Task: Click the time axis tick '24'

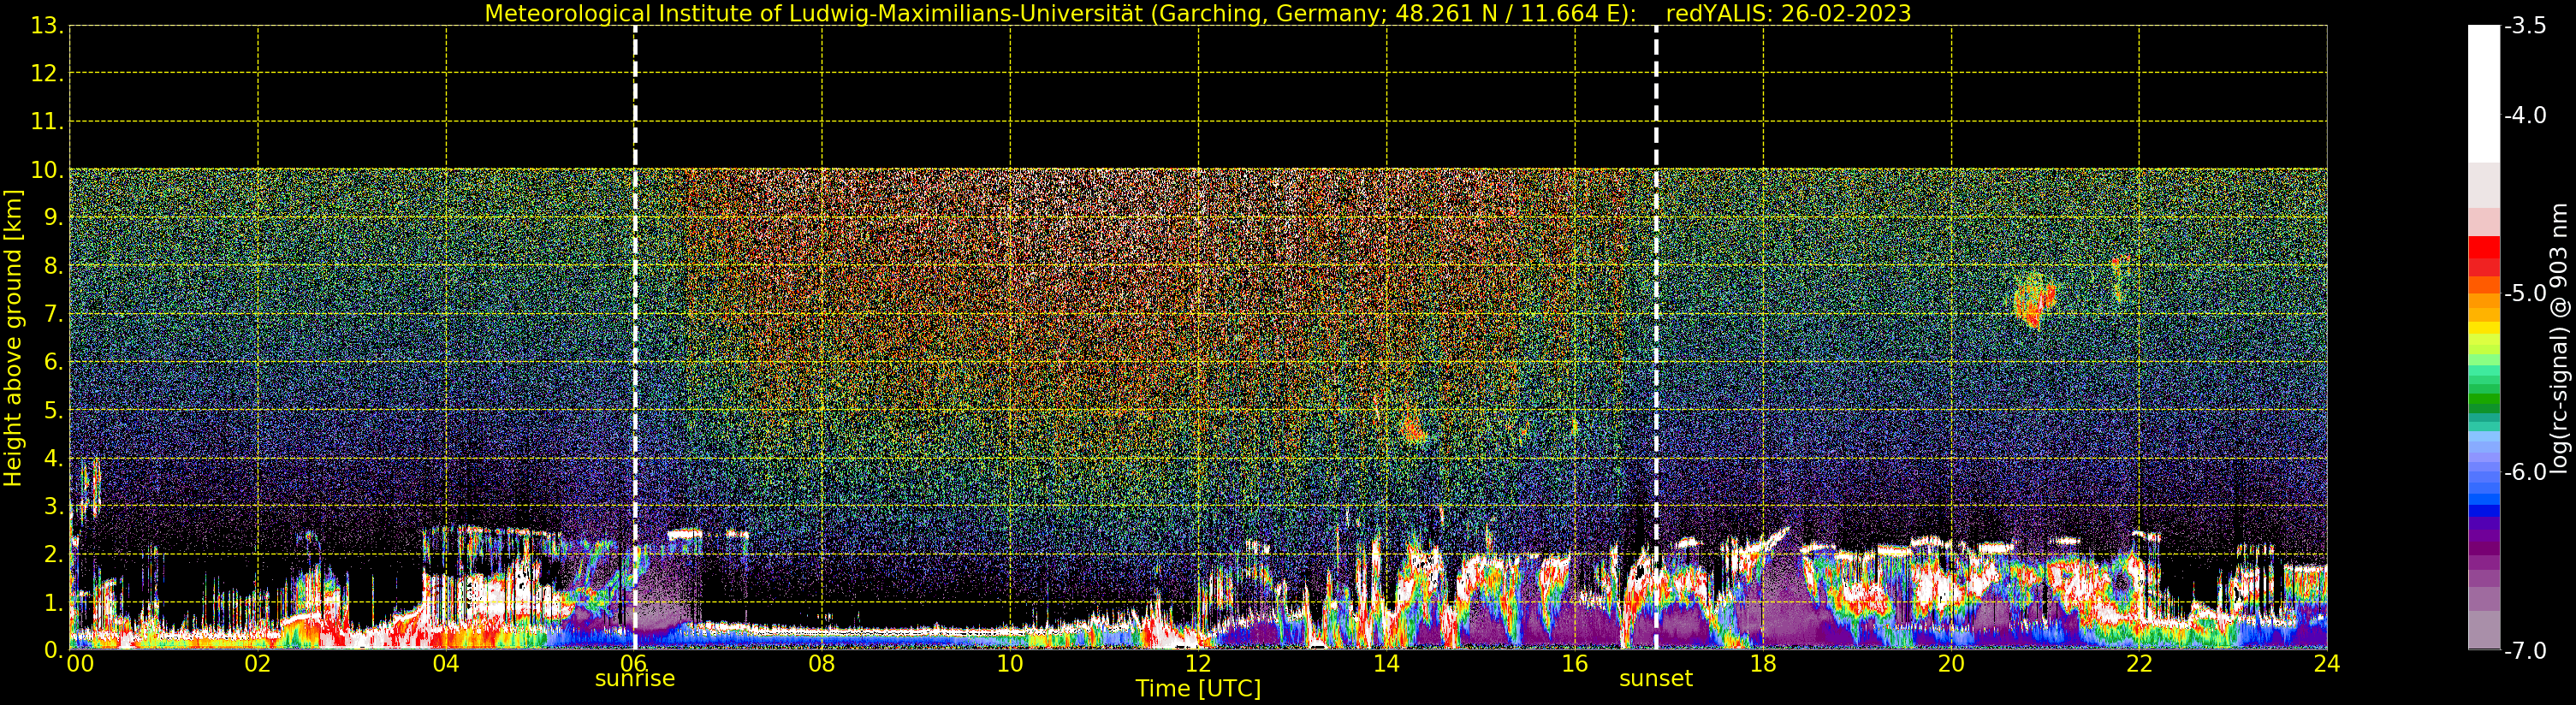Action: 2327,664
